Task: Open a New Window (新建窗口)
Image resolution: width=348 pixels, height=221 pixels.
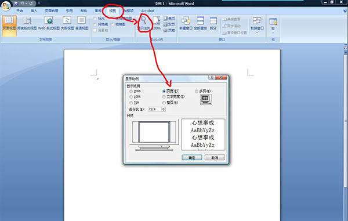Action: coord(186,24)
